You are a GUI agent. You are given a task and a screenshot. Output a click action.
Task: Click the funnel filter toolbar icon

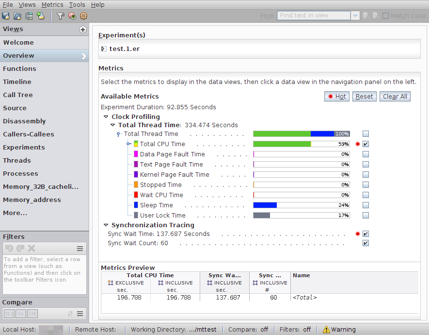pyautogui.click(x=61, y=16)
